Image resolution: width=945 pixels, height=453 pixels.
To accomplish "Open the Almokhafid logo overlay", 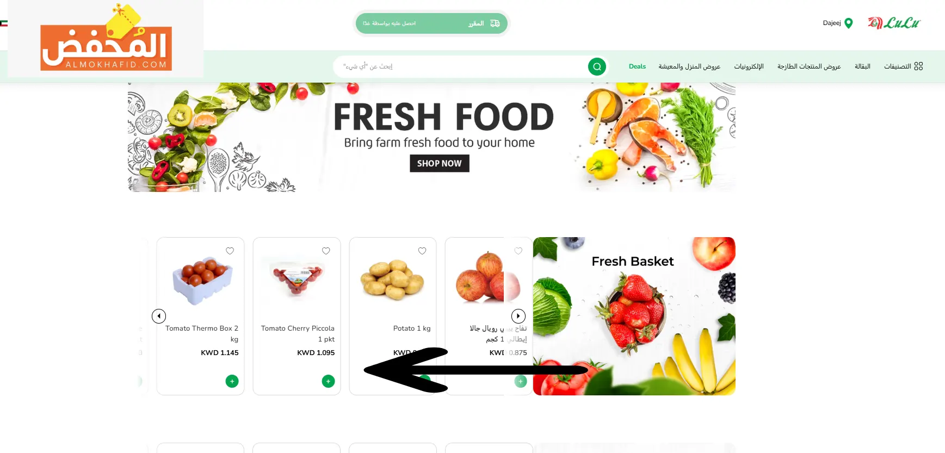I will pyautogui.click(x=106, y=39).
